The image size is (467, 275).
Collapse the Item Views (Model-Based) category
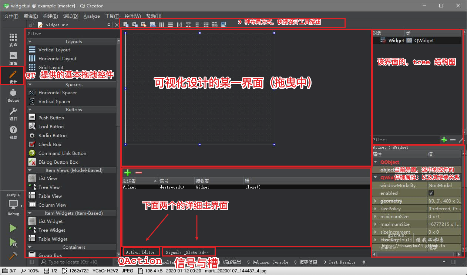click(x=30, y=170)
